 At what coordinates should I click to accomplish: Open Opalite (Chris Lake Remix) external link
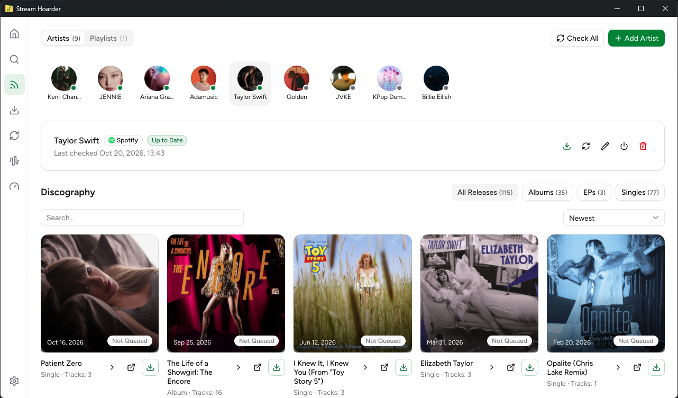click(x=637, y=367)
